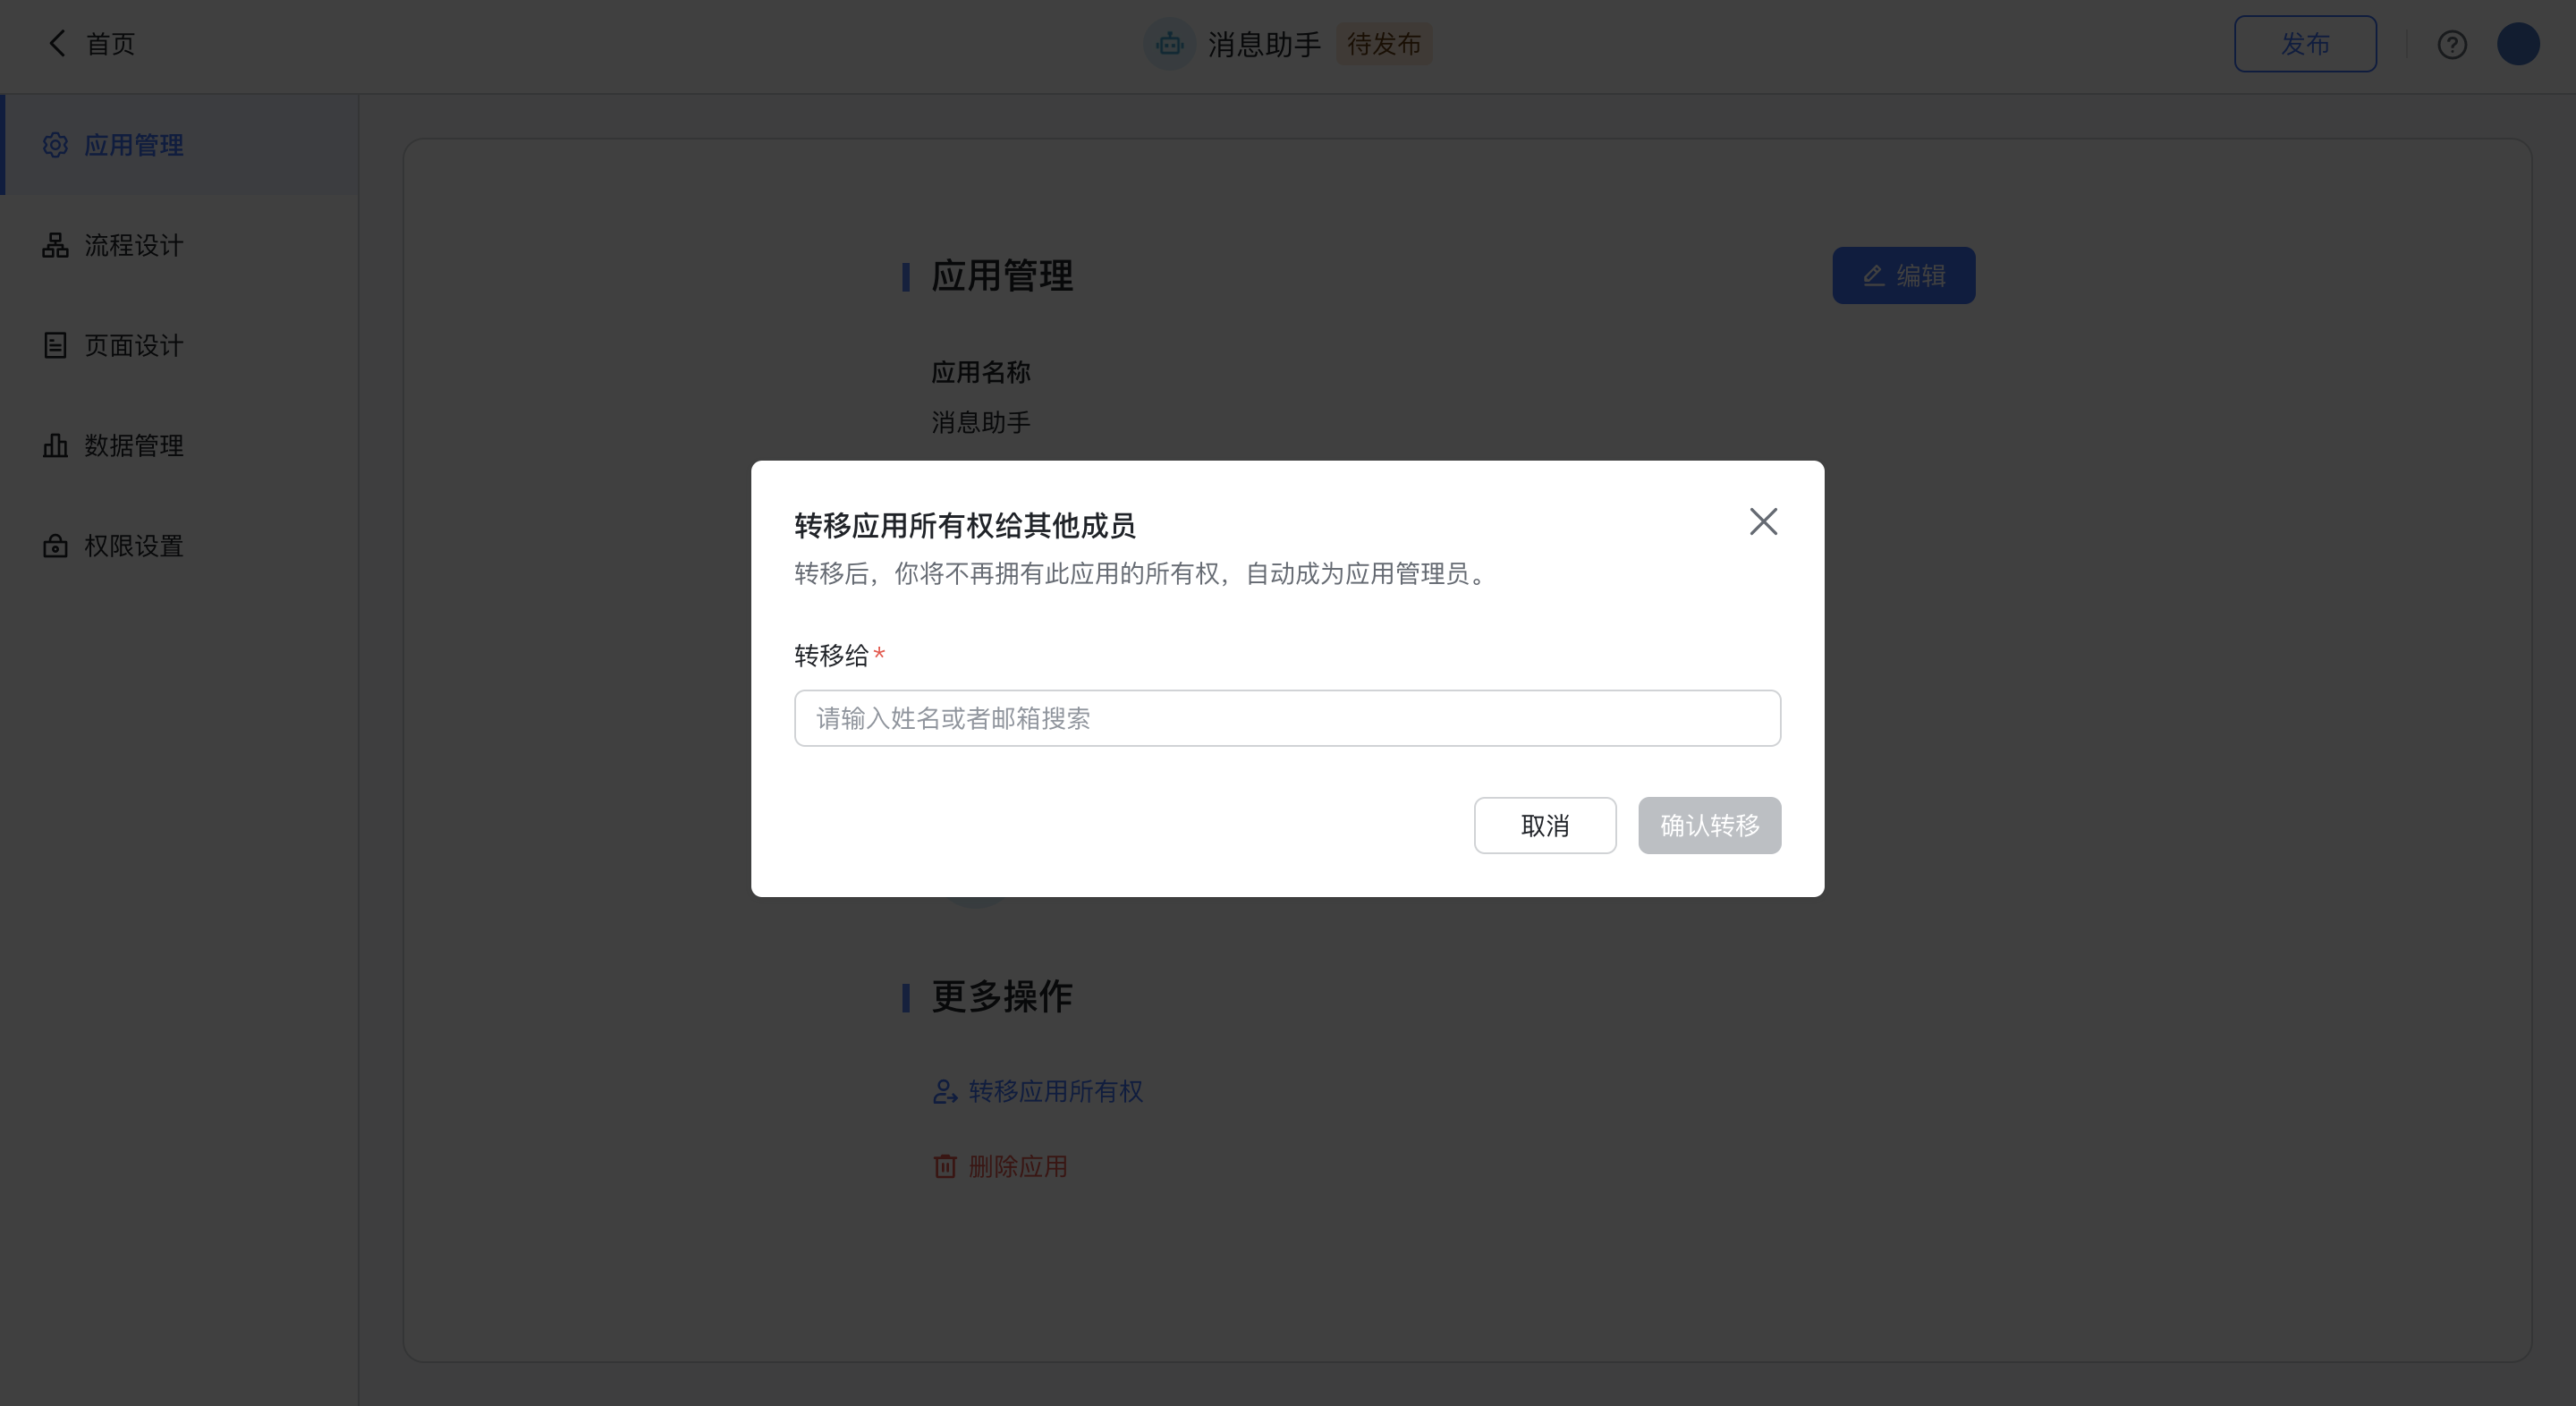Viewport: 2576px width, 1406px height.
Task: Click the 权限设置 lock icon
Action: click(55, 545)
